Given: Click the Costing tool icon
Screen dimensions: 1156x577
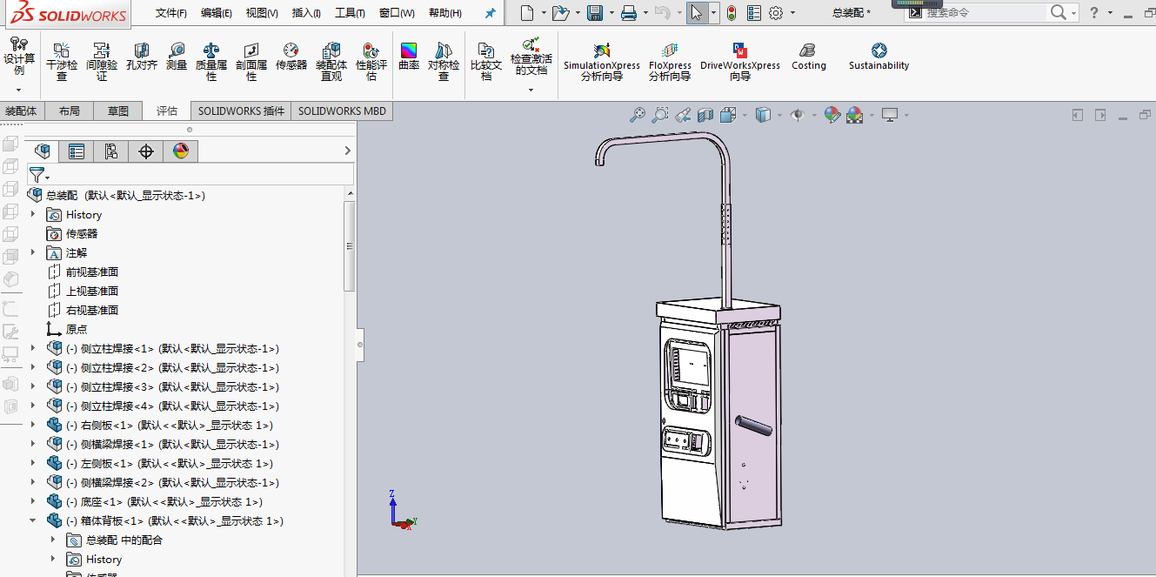Looking at the screenshot, I should 808,57.
